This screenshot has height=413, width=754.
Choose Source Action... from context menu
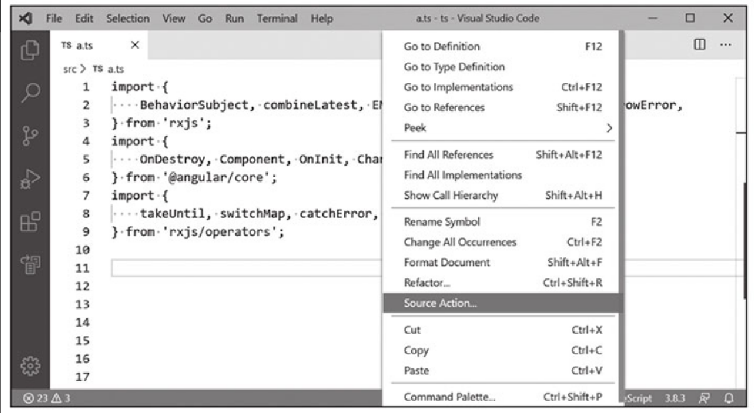(x=502, y=303)
